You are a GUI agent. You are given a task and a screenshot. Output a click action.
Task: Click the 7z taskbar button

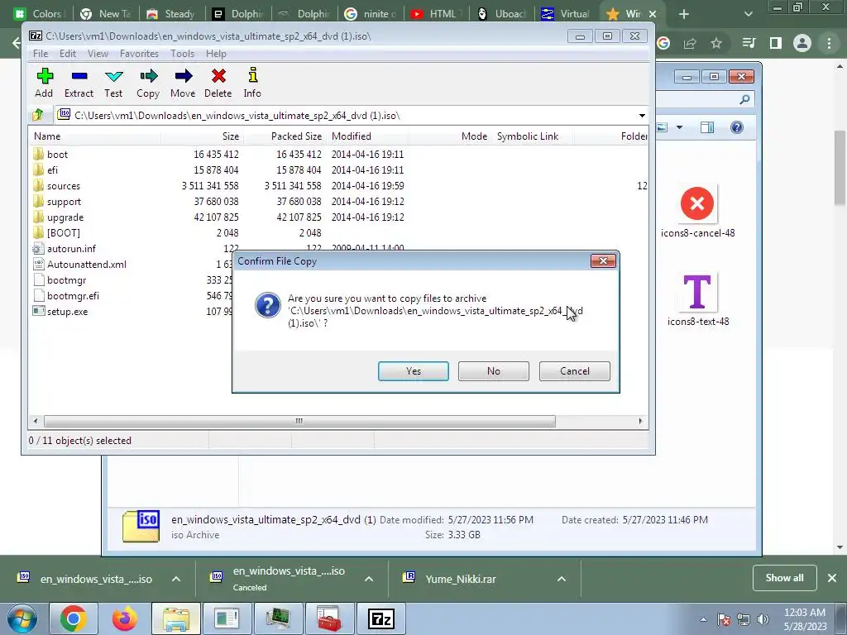[x=380, y=618]
